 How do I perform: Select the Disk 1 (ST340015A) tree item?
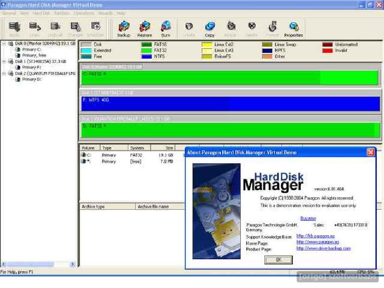[x=40, y=61]
